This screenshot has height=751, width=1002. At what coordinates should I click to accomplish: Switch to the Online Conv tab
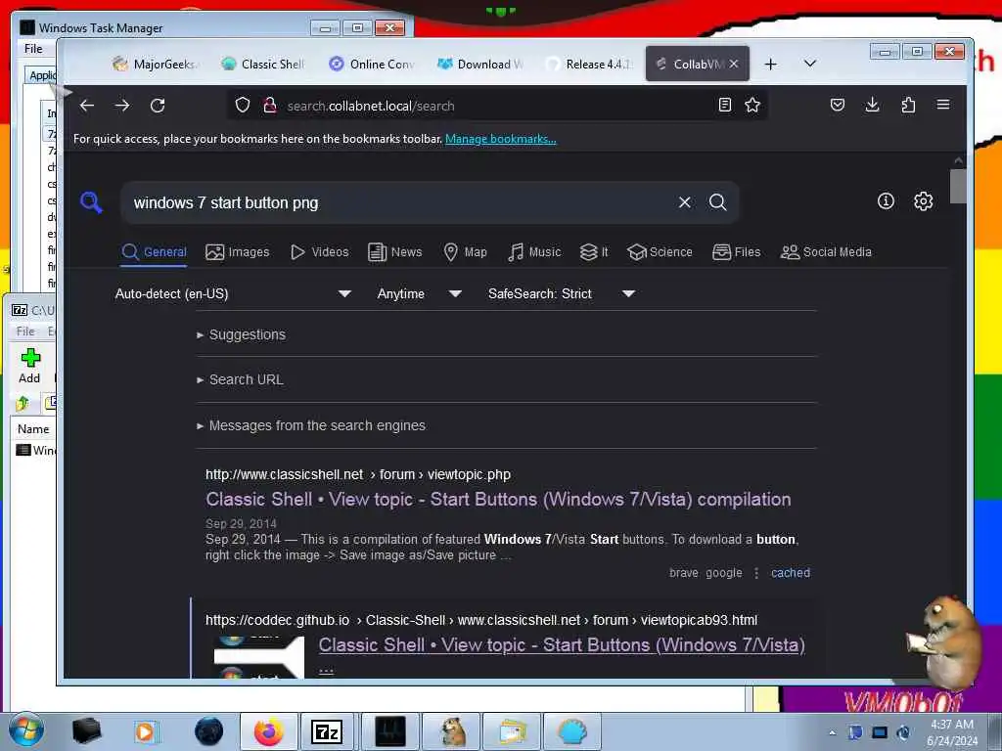(x=372, y=64)
